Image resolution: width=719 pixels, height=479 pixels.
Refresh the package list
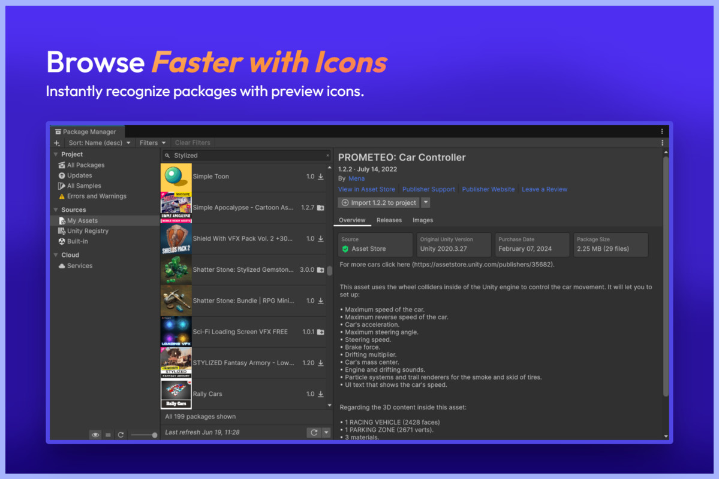(x=314, y=432)
